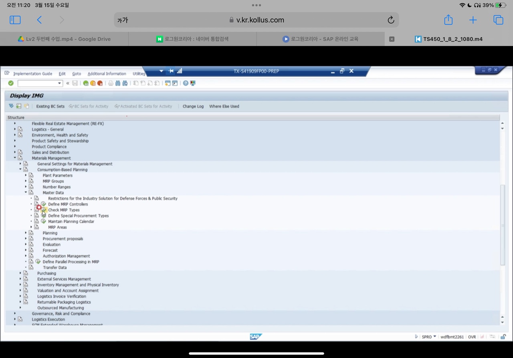513x358 pixels.
Task: Click the Previous Page icon
Action: pos(143,83)
